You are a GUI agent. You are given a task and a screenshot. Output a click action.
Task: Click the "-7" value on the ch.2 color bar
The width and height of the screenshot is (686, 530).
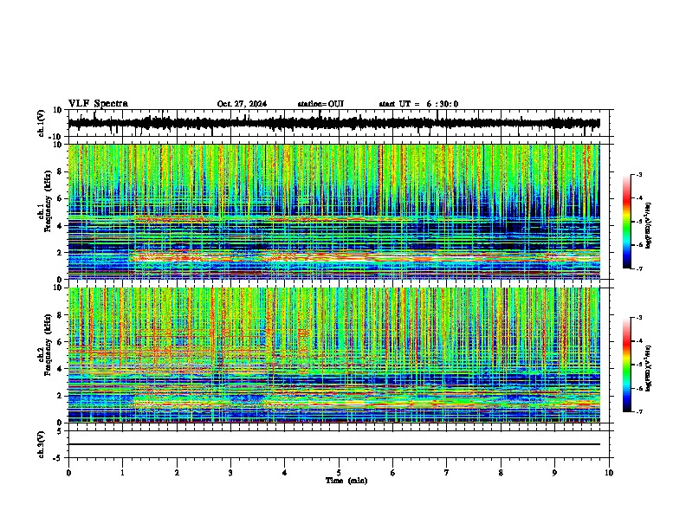click(x=639, y=412)
